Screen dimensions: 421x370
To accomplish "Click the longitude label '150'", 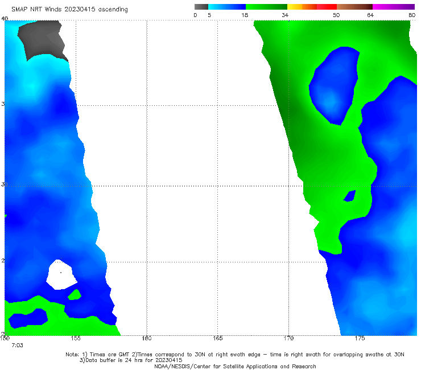I will 5,338.
